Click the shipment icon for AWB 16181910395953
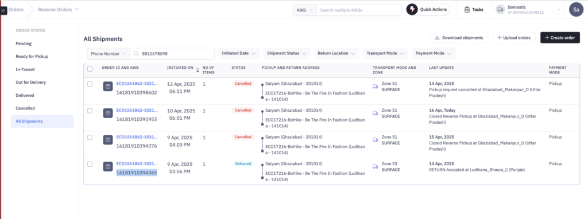The height and width of the screenshot is (219, 588). coord(107,113)
